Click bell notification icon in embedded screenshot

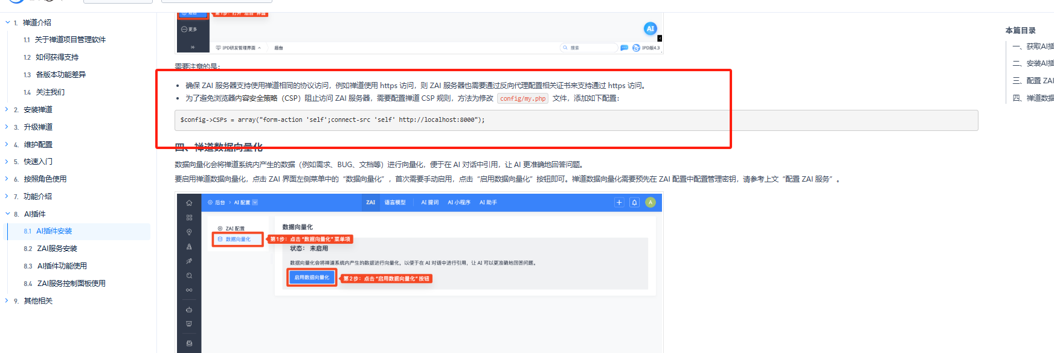tap(634, 203)
